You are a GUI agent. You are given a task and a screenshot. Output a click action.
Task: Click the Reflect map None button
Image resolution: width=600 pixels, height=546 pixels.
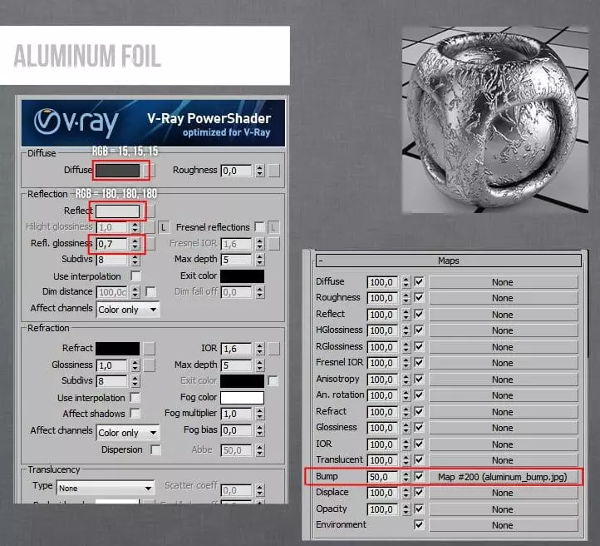click(503, 315)
